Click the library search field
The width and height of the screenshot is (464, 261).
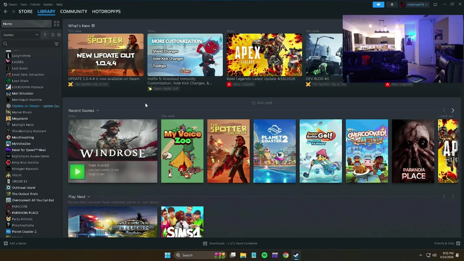click(28, 44)
